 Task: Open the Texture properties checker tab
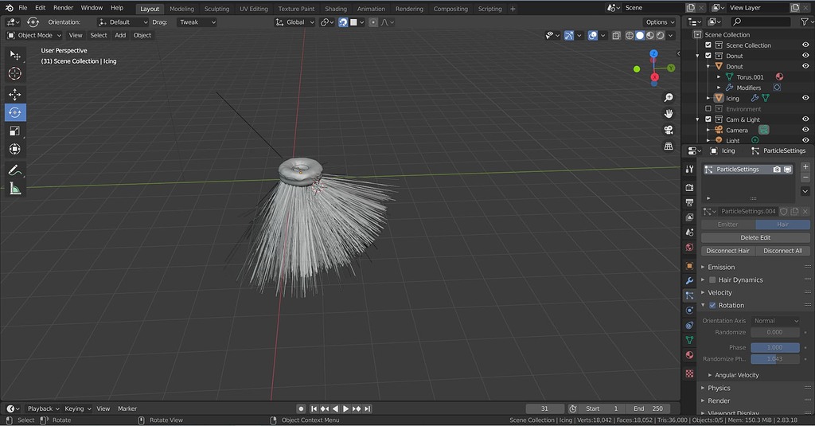pyautogui.click(x=689, y=373)
